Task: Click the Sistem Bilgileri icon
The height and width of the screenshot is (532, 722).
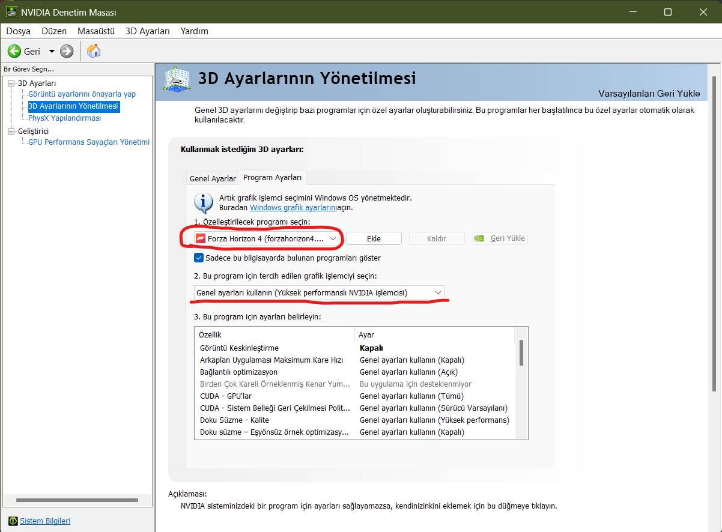Action: click(x=13, y=521)
